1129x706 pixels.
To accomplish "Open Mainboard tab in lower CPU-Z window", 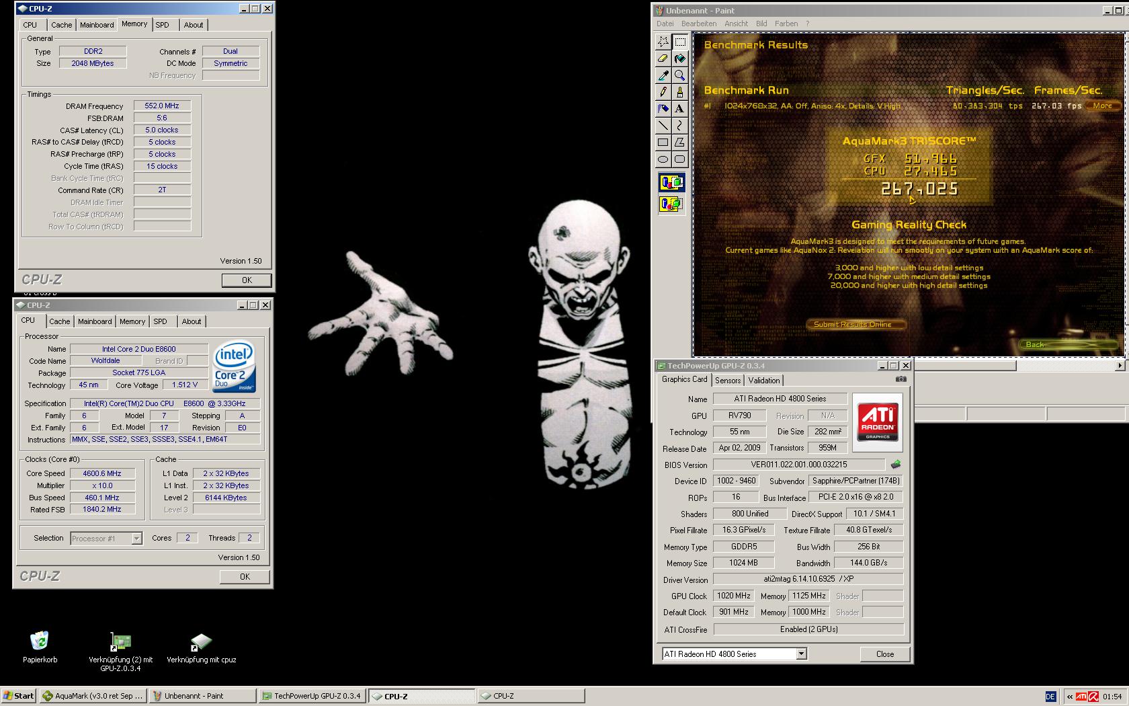I will click(95, 321).
